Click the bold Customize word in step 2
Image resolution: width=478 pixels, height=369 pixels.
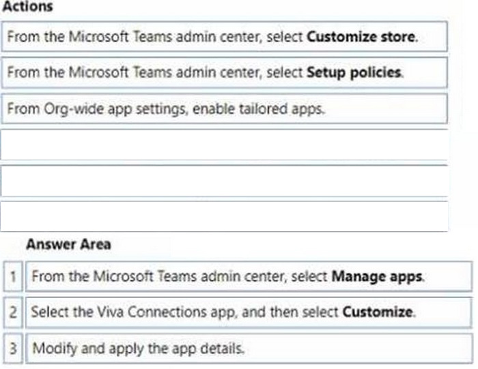point(378,312)
